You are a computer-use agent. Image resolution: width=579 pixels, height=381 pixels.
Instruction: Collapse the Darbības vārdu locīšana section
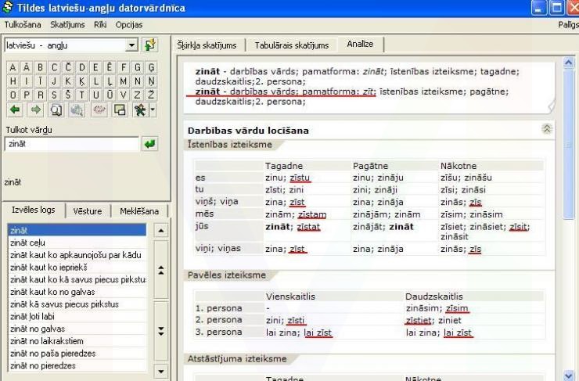[x=547, y=129]
